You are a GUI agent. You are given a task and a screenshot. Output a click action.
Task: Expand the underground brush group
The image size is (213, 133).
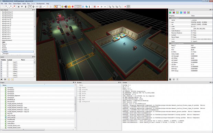pyautogui.click(x=78, y=101)
